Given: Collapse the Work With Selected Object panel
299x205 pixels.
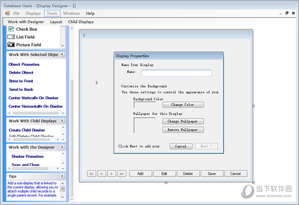Looking at the screenshot, I should (62, 54).
